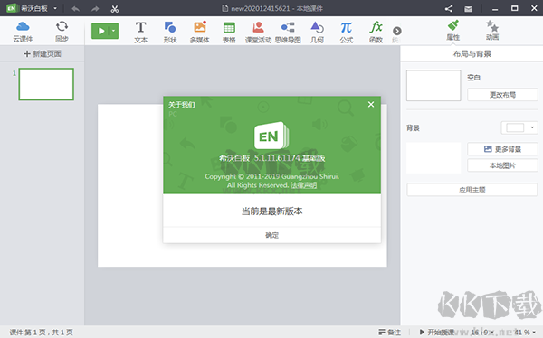543x338 pixels.
Task: Click 开始授课 start teaching in status bar
Action: click(437, 332)
